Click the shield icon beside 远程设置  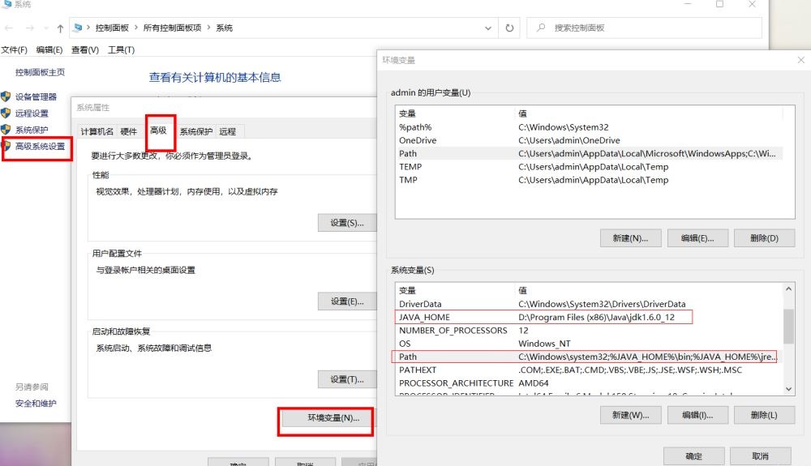[6, 113]
